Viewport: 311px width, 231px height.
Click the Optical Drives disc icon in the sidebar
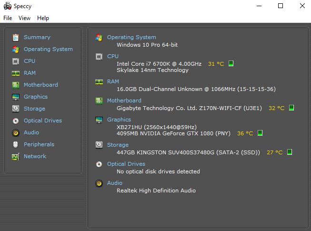(x=16, y=121)
